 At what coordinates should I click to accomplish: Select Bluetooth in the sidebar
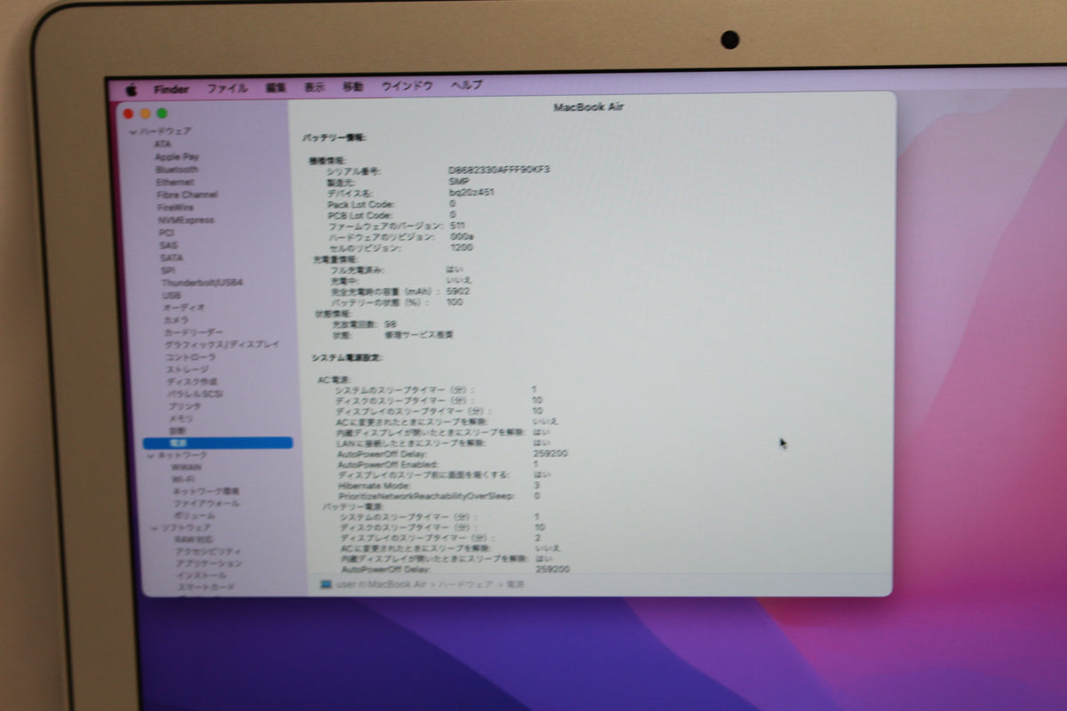177,169
